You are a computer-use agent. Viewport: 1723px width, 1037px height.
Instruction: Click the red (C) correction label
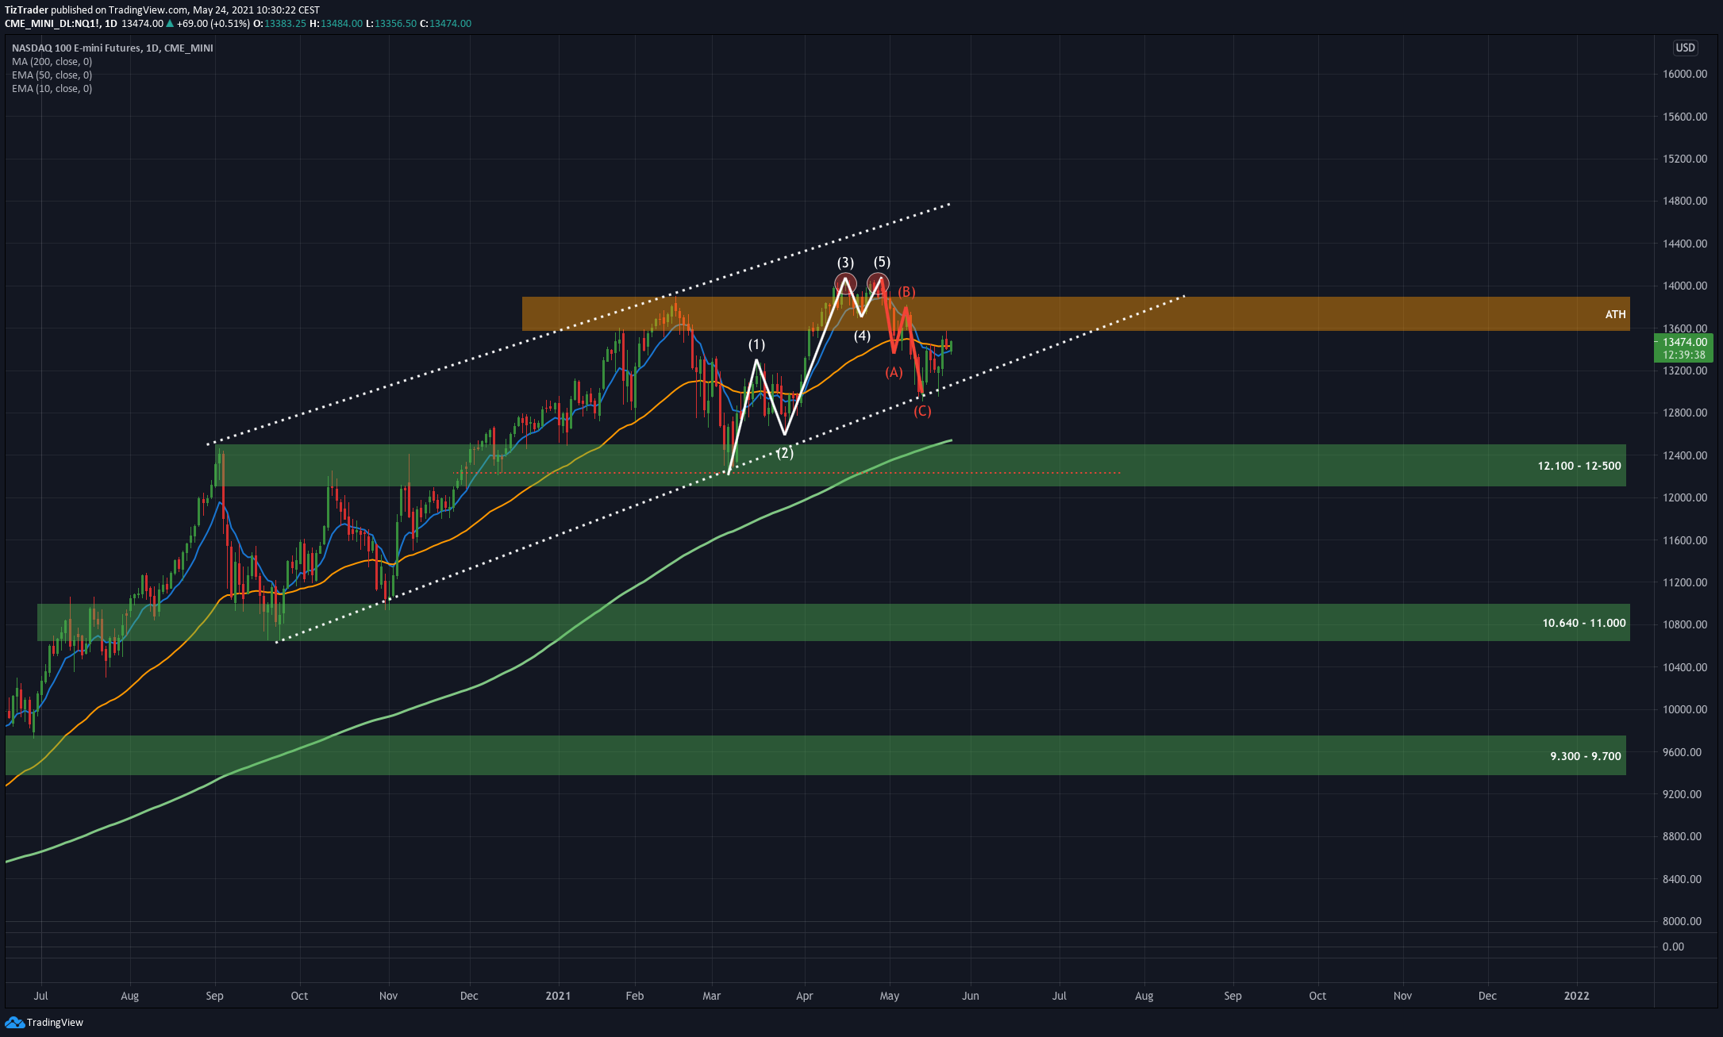click(x=922, y=411)
